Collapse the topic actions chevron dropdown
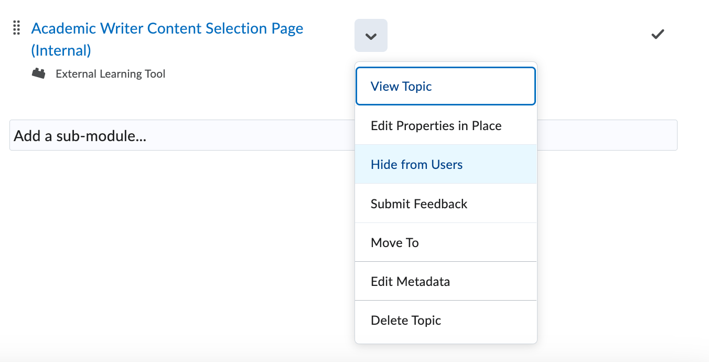 [x=371, y=36]
